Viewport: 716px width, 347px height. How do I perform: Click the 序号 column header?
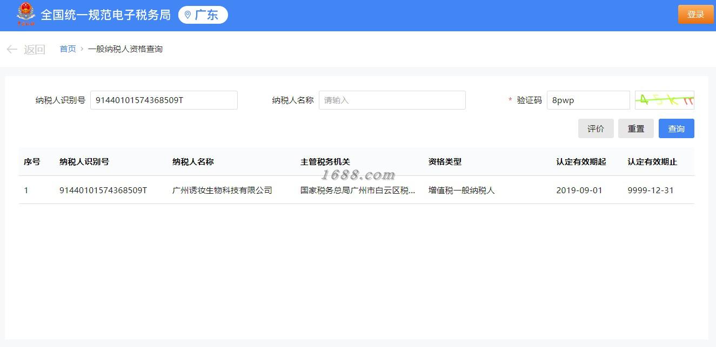pos(32,162)
